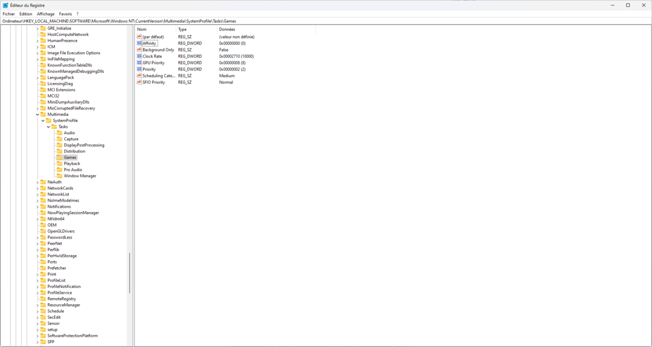Click the Registry Editor title bar icon
The height and width of the screenshot is (347, 652).
(x=5, y=5)
